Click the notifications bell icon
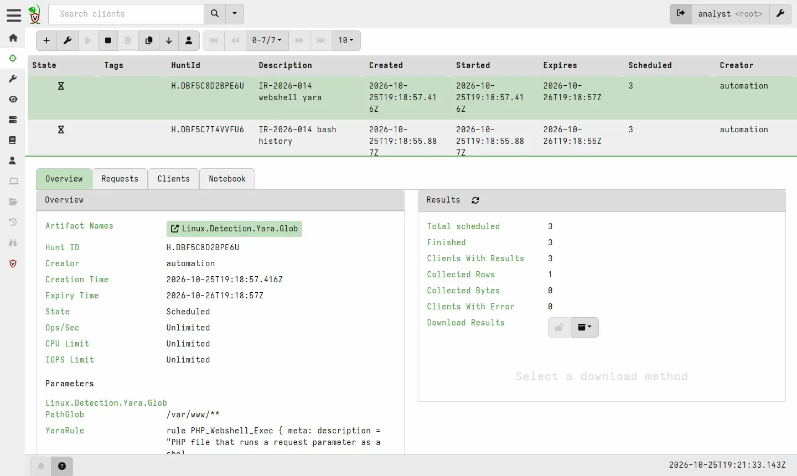Screen dimensions: 797x476 tap(41, 466)
